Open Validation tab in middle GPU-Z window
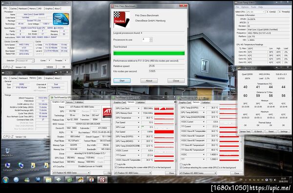Viewport: 293px width, 193px height. [x=140, y=102]
